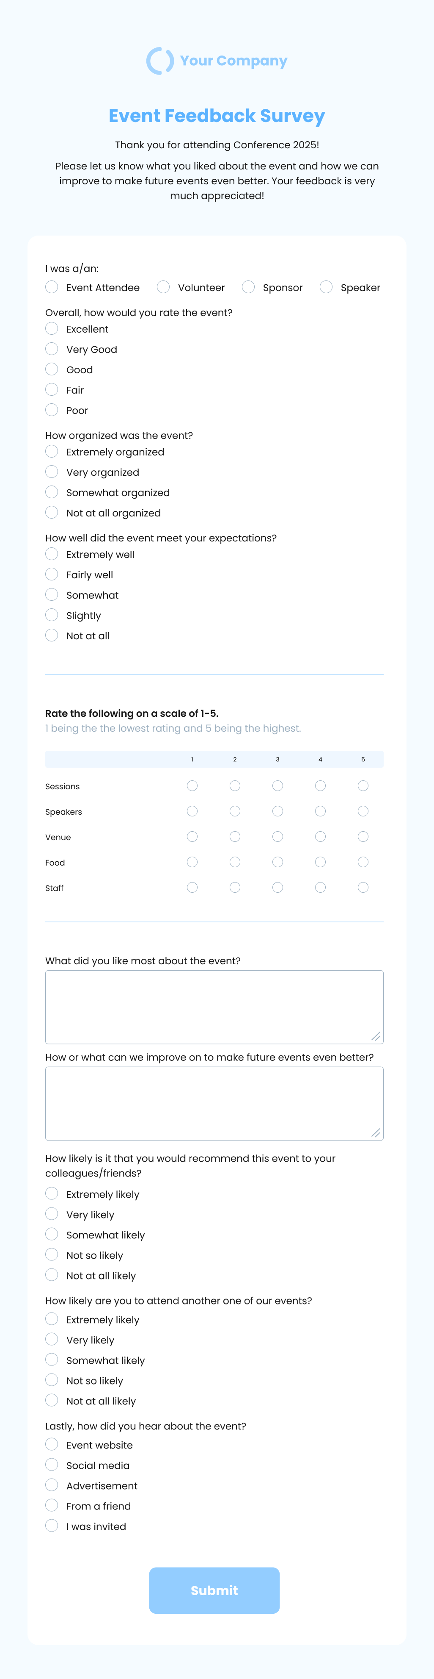The image size is (434, 1679).
Task: Choose Extremely organized for event organization
Action: 52,451
